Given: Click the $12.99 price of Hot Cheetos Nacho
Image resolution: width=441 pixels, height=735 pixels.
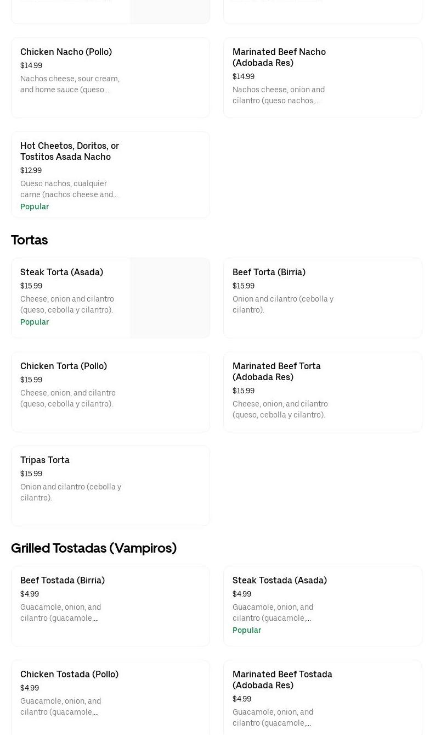Looking at the screenshot, I should [x=31, y=171].
